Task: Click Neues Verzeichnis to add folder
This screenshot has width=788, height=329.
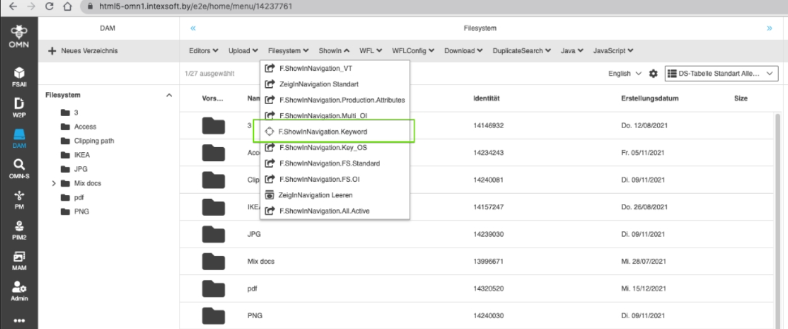Action: [83, 51]
